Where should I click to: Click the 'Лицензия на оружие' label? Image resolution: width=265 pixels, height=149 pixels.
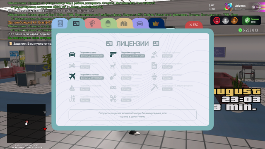pos(130,53)
